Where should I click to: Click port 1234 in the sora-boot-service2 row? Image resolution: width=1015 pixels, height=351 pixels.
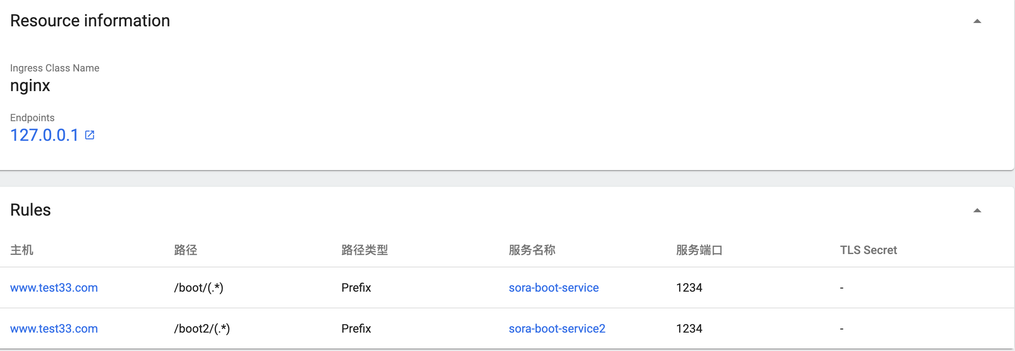(x=689, y=328)
